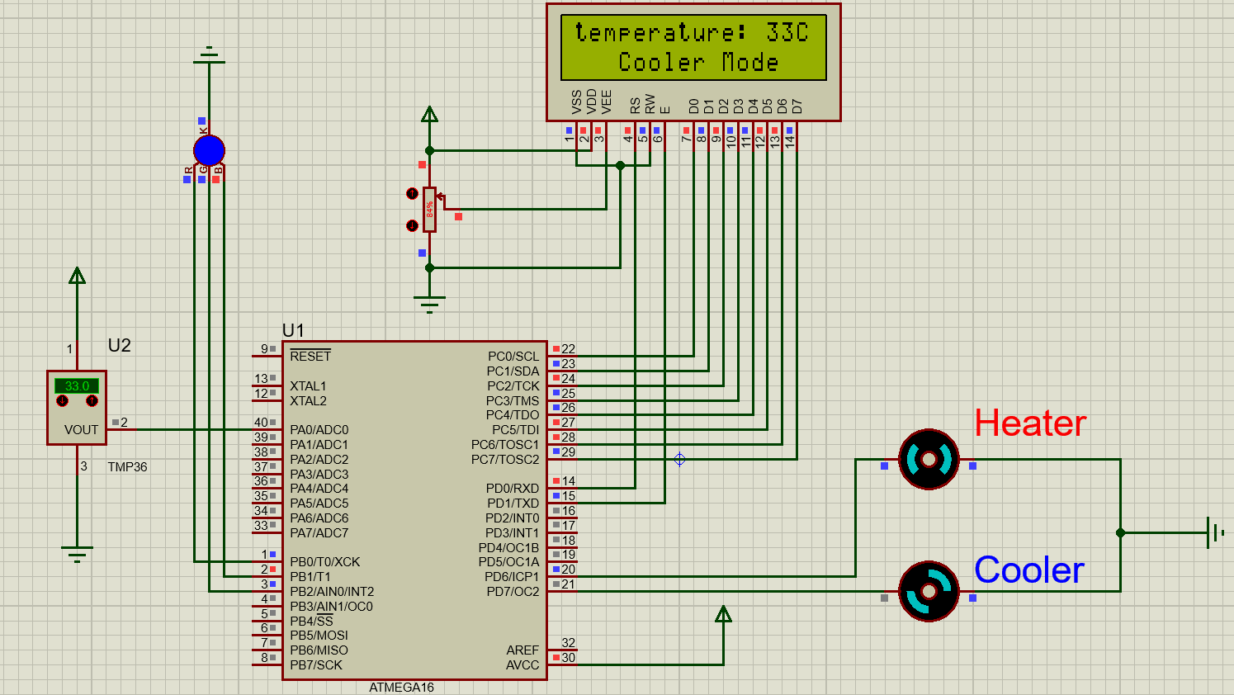
Task: Click the 'ATMEGA16' part name label
Action: (x=401, y=688)
